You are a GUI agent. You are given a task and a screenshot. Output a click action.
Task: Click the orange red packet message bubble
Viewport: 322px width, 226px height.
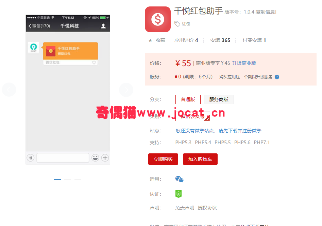click(70, 54)
